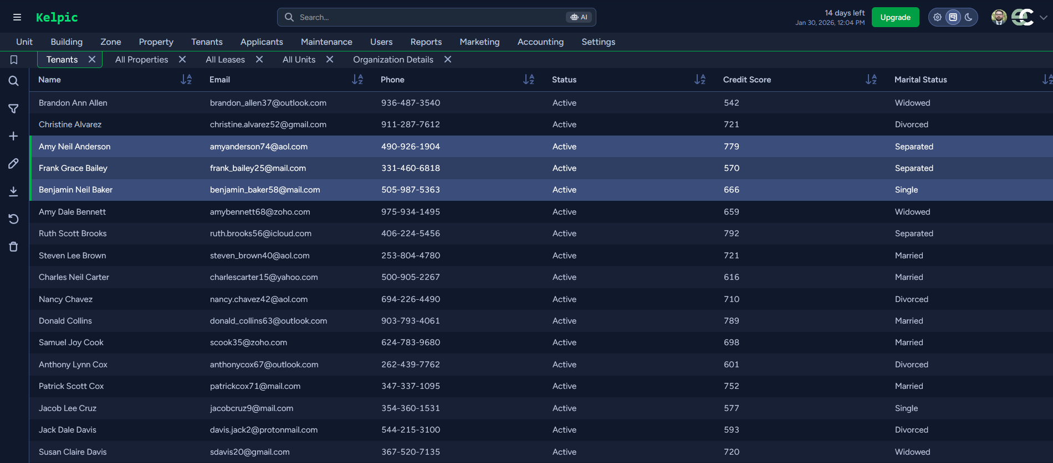Open the Unit menu
The width and height of the screenshot is (1053, 463).
[24, 42]
